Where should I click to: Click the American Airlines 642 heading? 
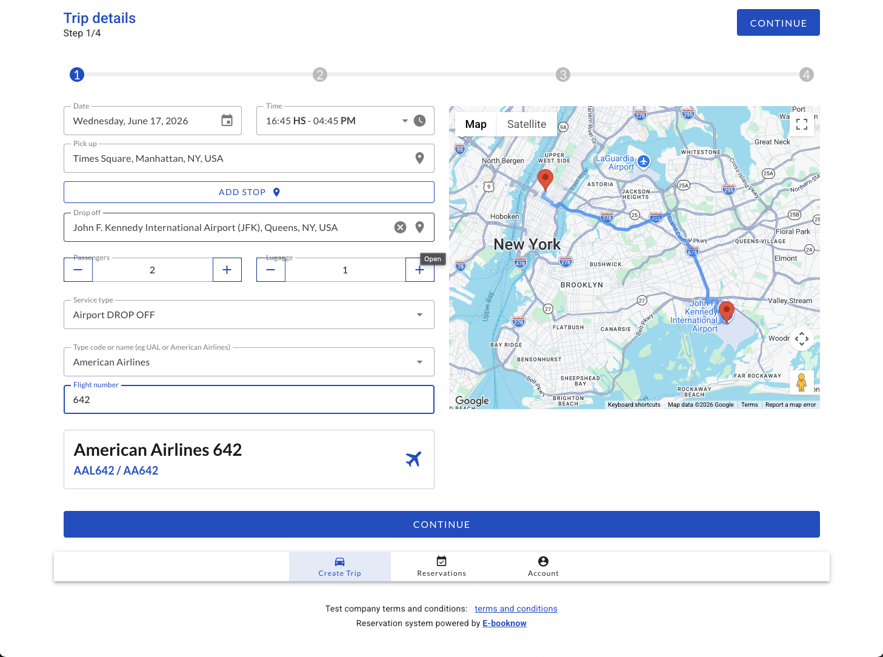(x=158, y=450)
